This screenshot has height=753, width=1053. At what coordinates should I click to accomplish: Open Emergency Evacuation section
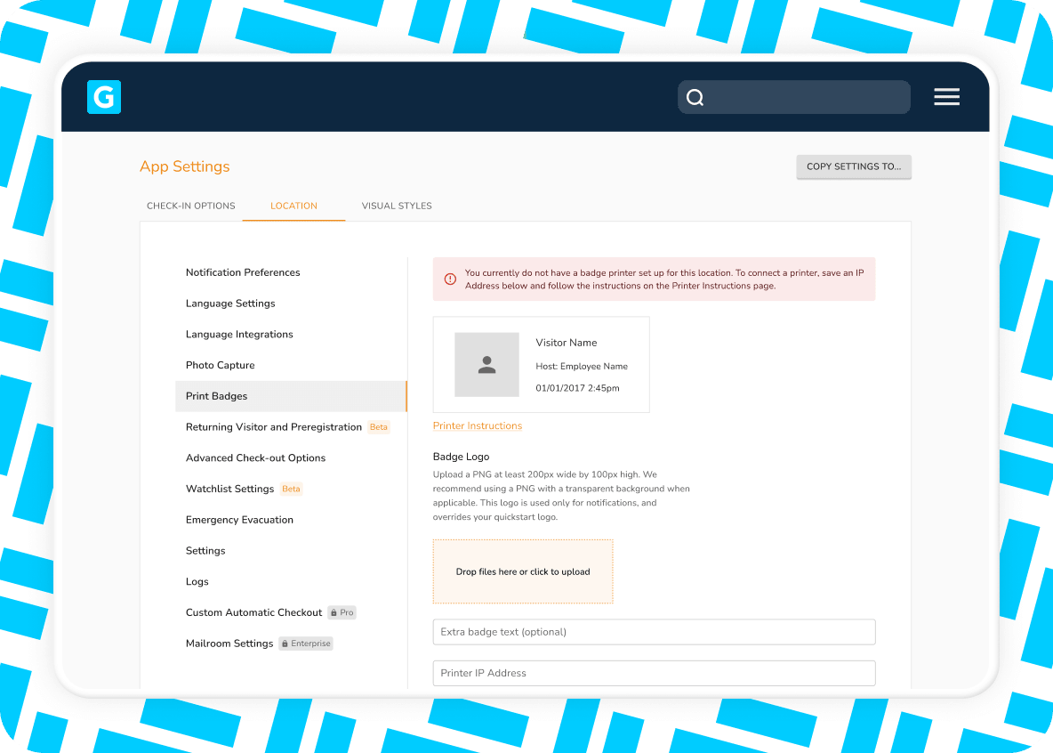239,520
